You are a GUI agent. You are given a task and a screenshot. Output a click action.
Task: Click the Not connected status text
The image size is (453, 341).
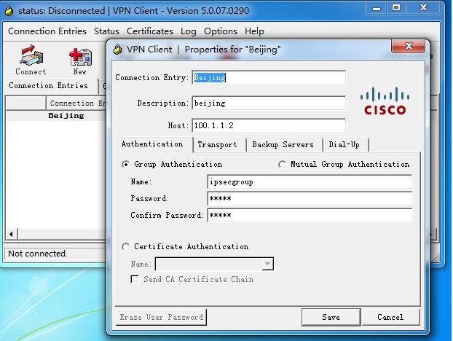pyautogui.click(x=38, y=254)
